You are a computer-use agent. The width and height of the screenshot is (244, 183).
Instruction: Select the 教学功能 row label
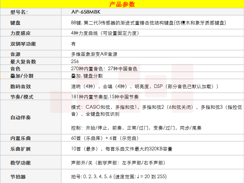[20, 163]
